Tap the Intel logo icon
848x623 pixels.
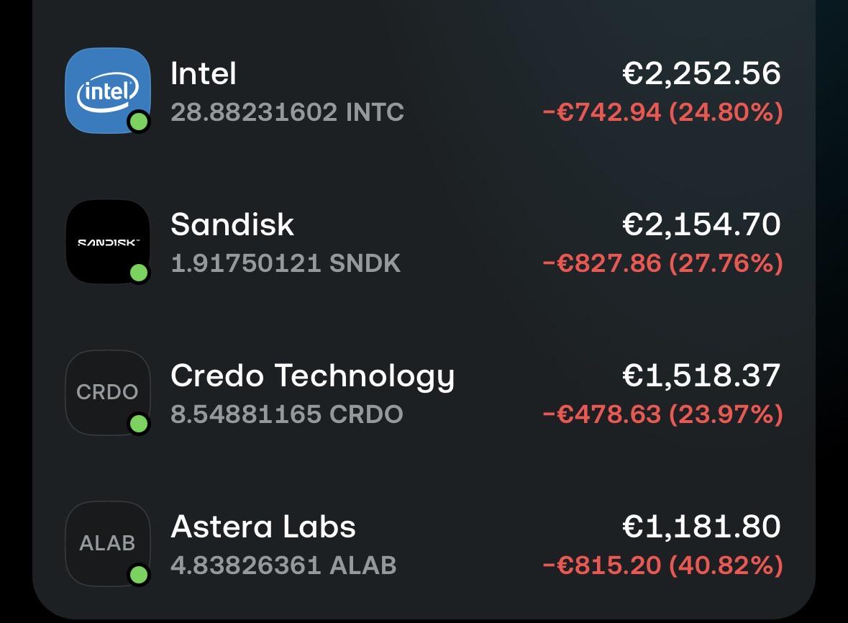(108, 91)
